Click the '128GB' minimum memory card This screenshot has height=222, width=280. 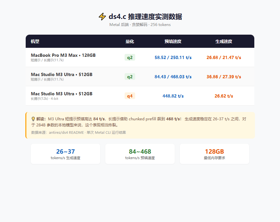[x=214, y=154]
